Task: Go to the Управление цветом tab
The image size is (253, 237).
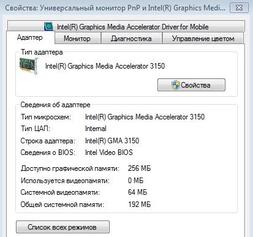Action: tap(203, 39)
